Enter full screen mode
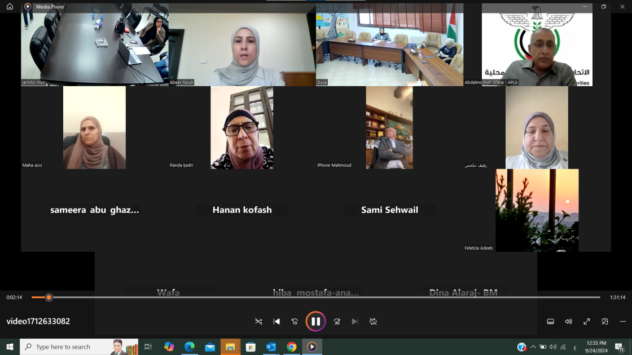This screenshot has height=355, width=632. [586, 321]
